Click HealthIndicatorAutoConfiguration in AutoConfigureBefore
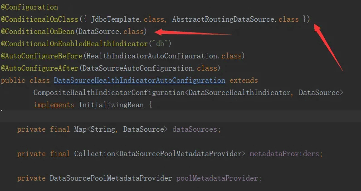 (152, 56)
